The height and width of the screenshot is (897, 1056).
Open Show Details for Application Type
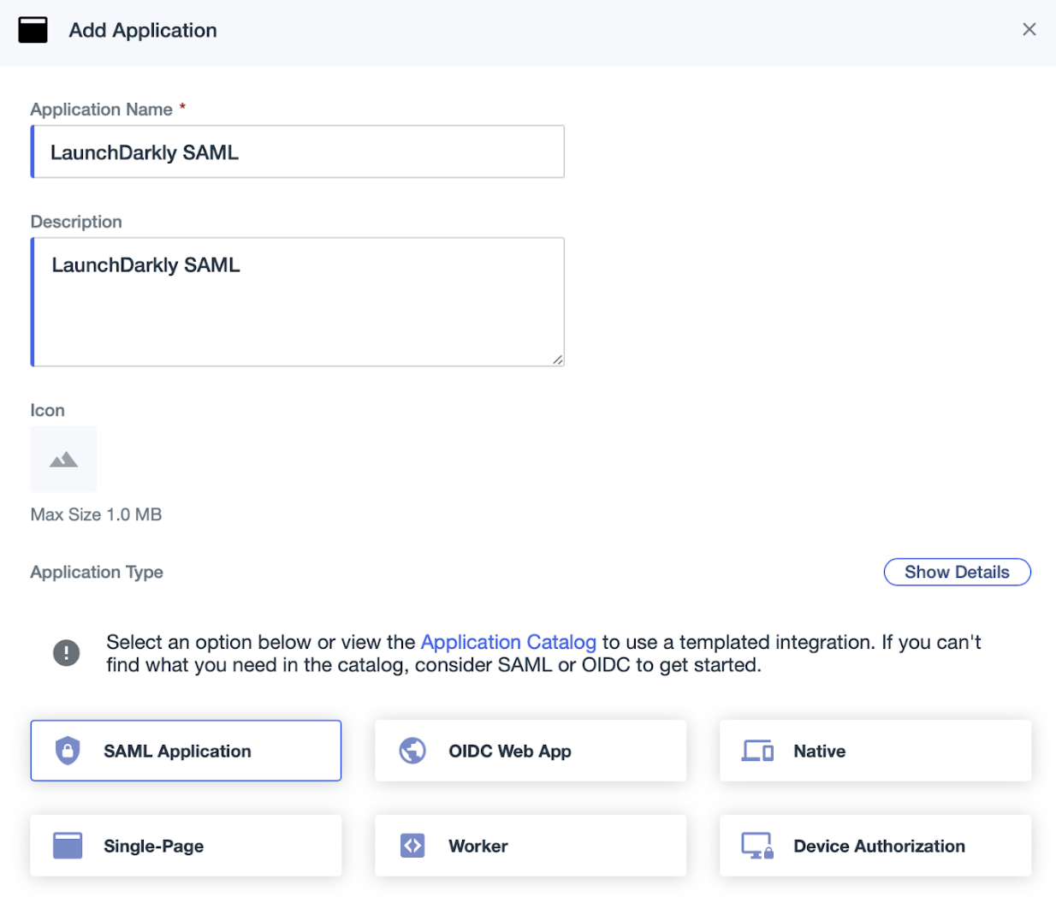tap(957, 572)
